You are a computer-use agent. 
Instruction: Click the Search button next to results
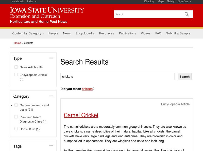pyautogui.click(x=184, y=77)
